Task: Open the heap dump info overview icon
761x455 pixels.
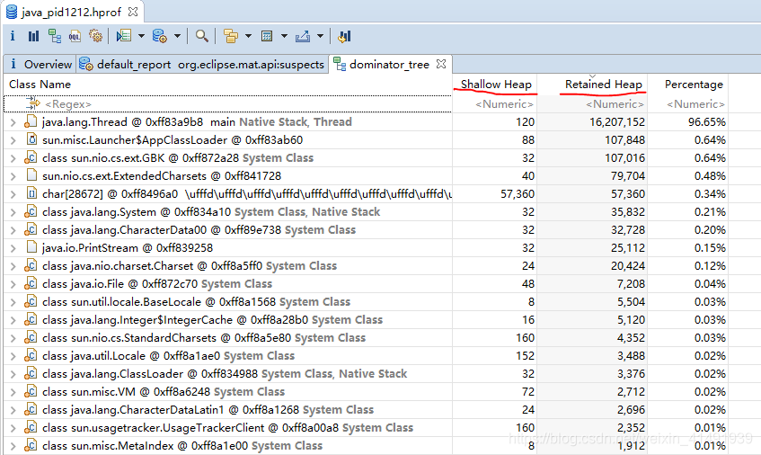Action: point(13,36)
